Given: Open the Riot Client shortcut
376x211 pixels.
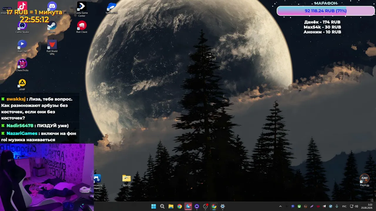Looking at the screenshot, I should (x=82, y=27).
